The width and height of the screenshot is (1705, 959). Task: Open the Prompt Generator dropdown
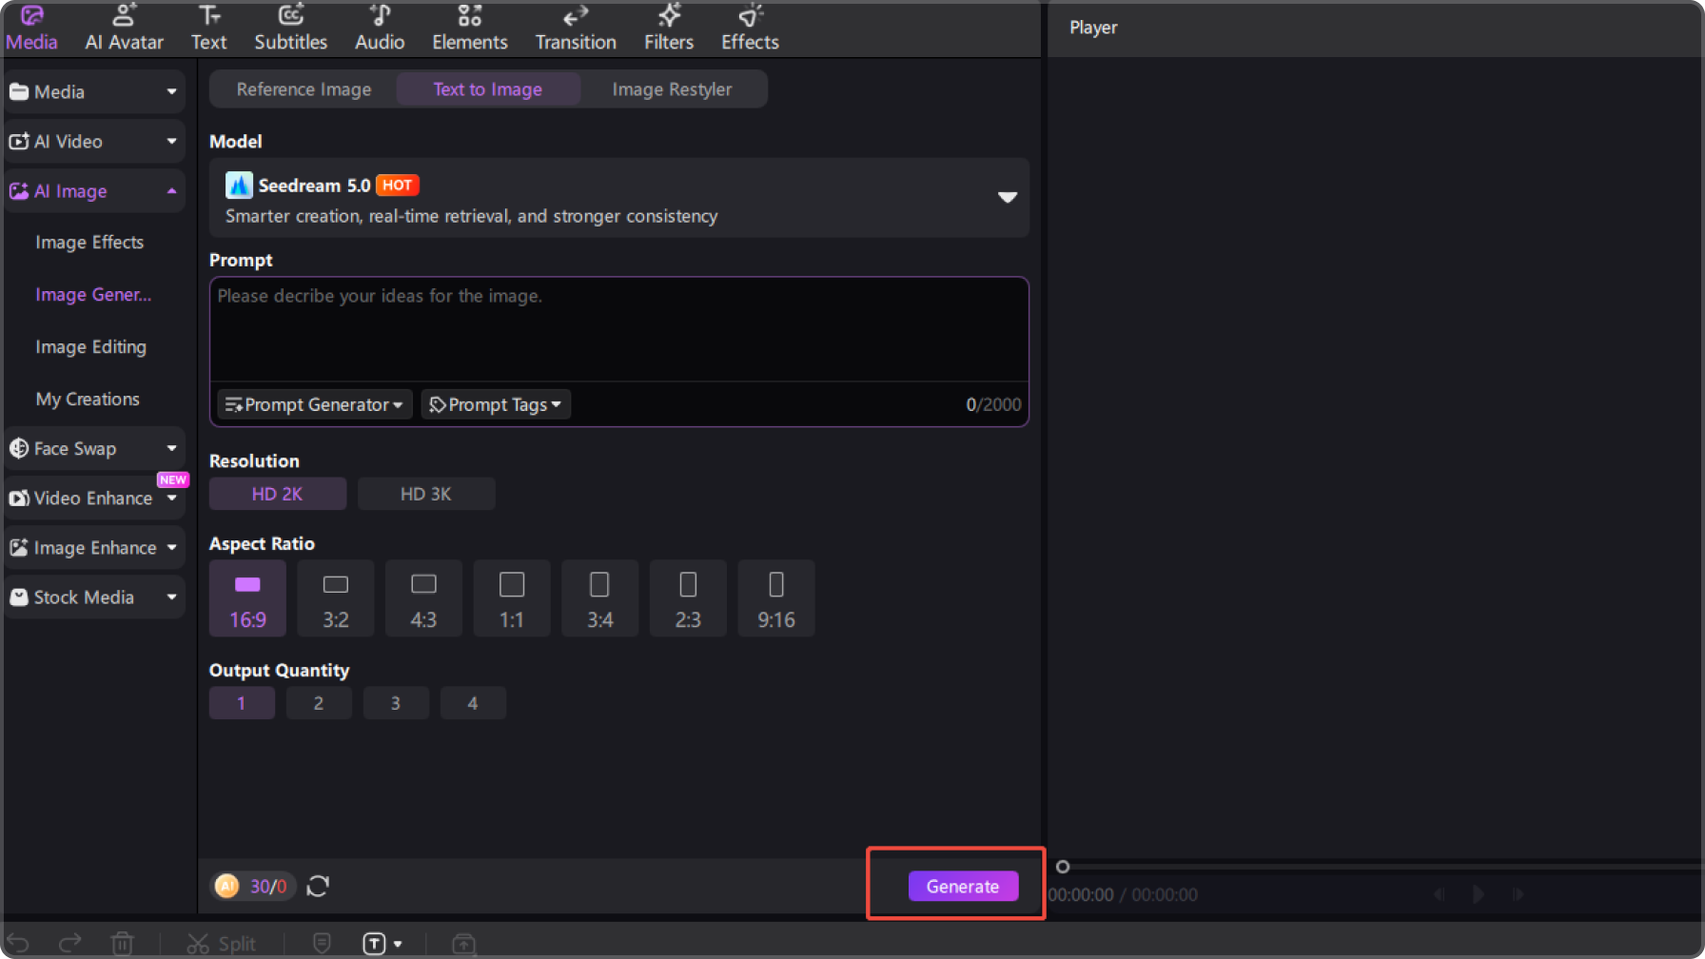pos(314,404)
